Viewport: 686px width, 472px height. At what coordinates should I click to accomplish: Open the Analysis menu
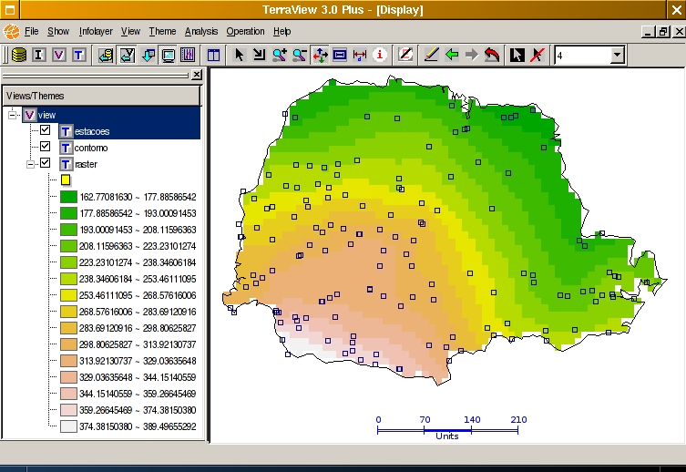point(201,31)
